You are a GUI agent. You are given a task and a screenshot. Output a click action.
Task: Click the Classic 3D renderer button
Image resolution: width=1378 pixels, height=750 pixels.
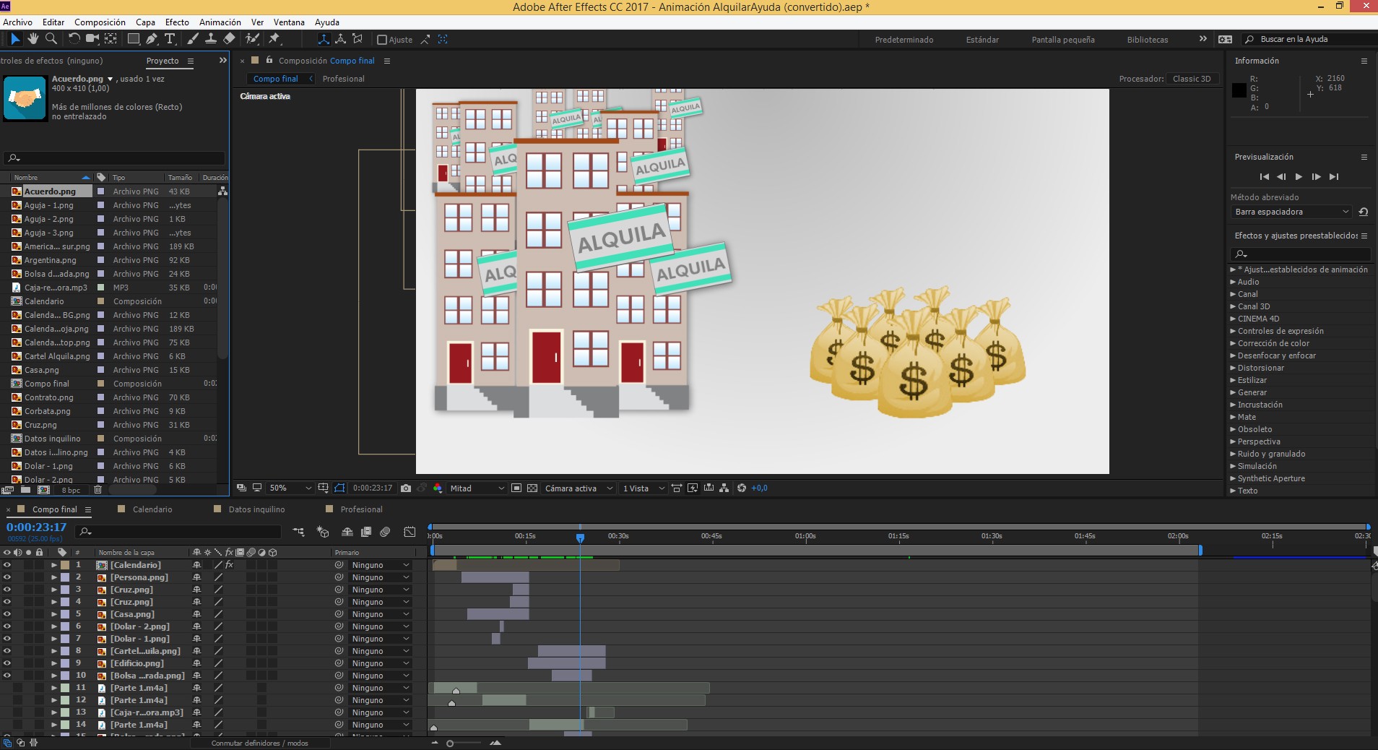(x=1192, y=79)
